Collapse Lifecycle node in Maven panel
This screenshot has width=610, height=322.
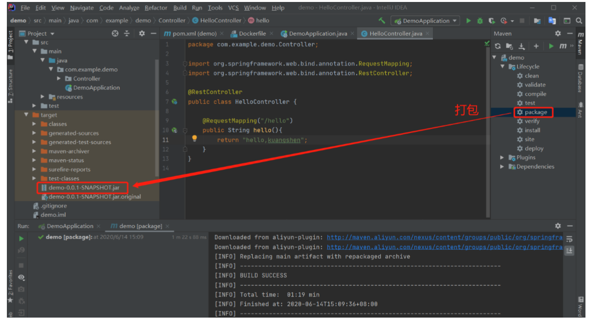[x=503, y=67]
